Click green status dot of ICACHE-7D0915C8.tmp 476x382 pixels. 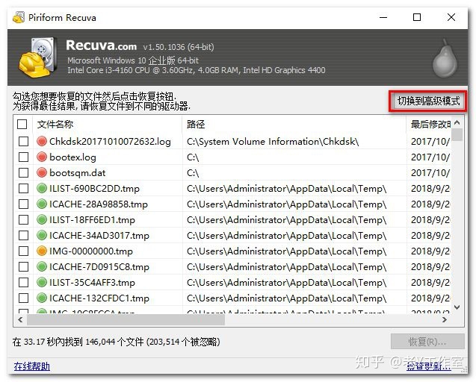pos(42,267)
